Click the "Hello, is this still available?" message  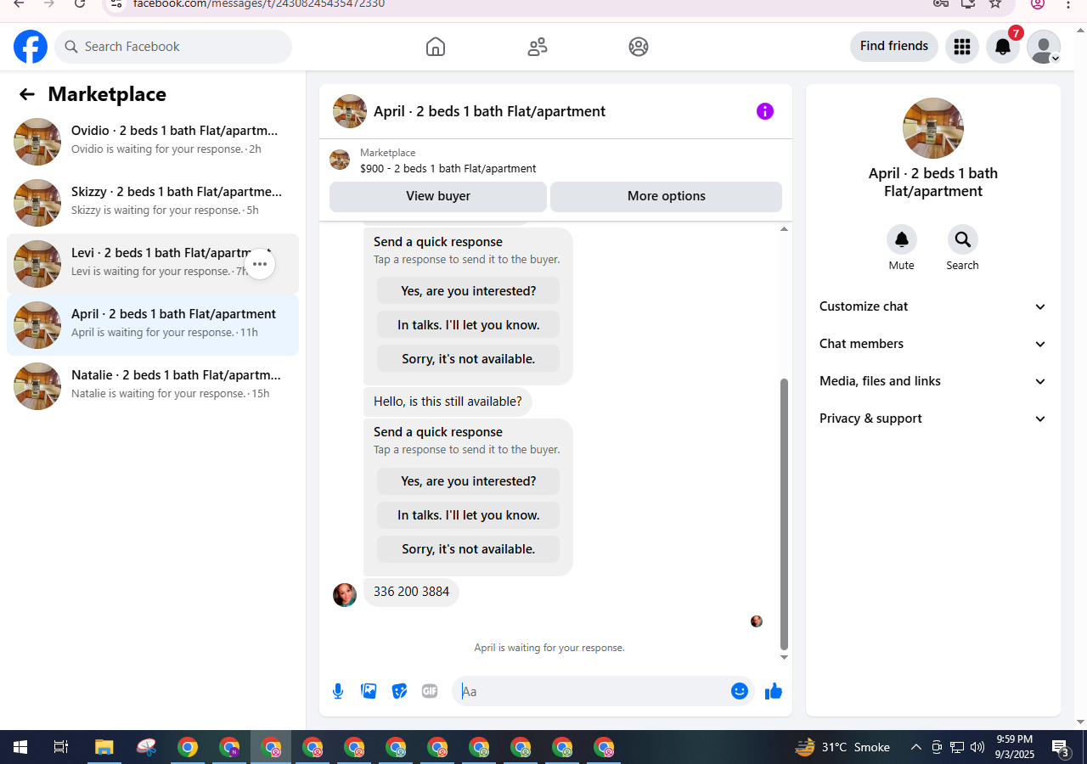tap(448, 402)
